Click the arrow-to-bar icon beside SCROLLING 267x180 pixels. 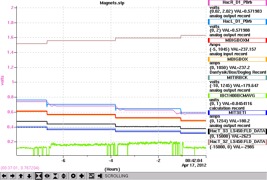coord(100,176)
